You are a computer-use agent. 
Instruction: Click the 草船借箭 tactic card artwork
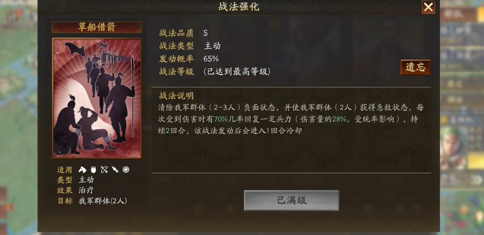97,98
